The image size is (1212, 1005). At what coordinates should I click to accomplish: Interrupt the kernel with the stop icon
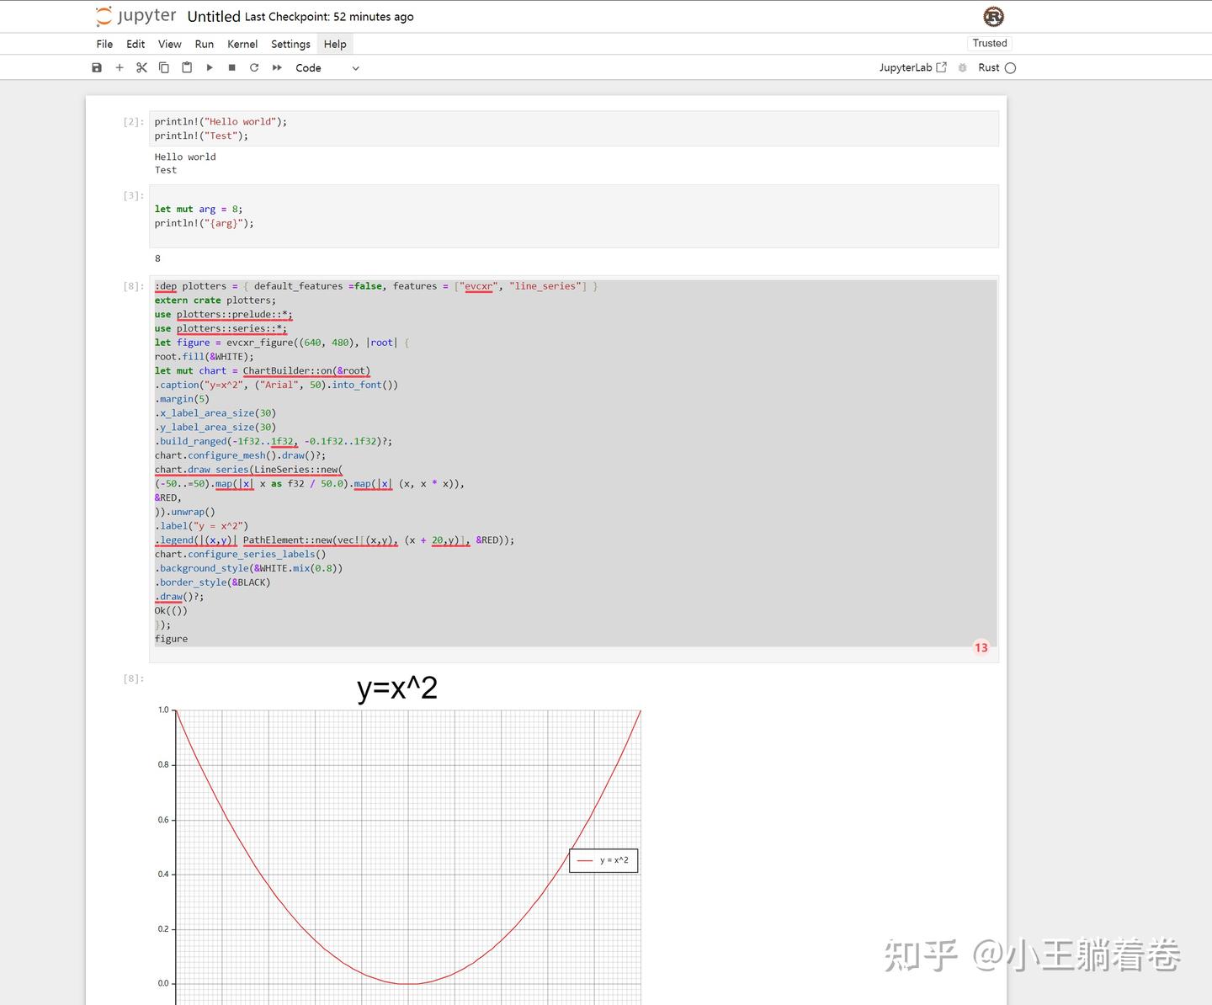[231, 67]
